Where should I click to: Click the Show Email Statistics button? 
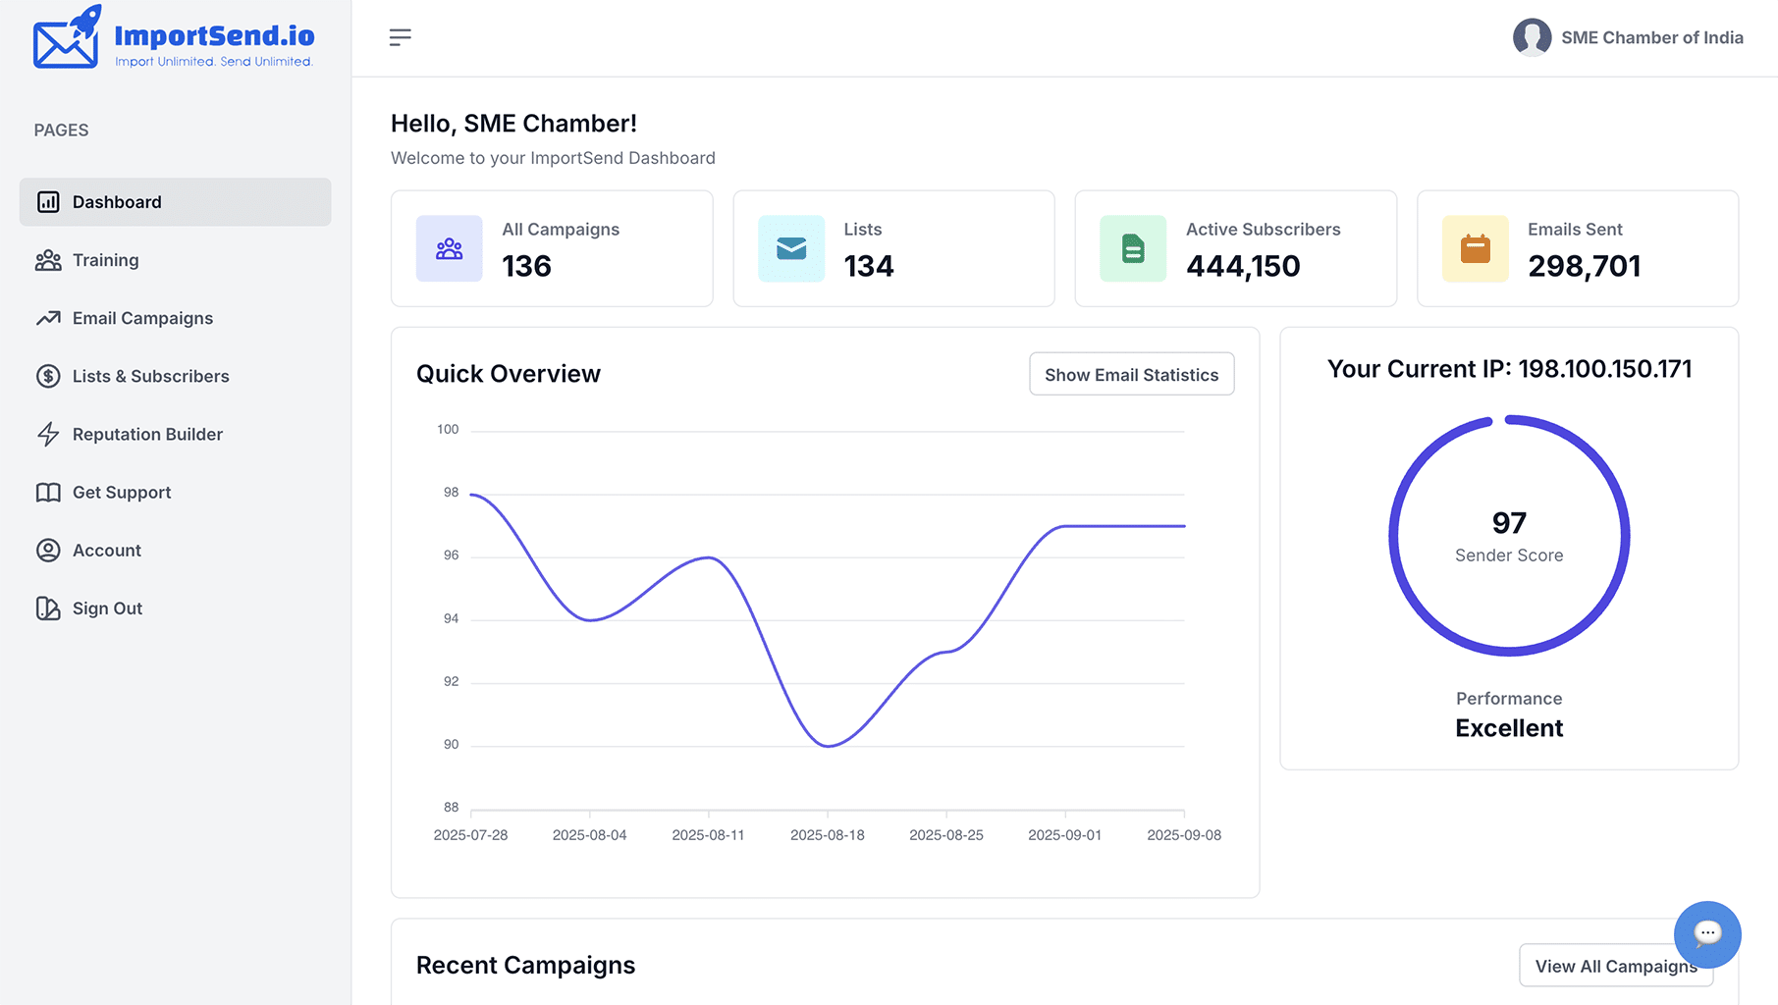tap(1131, 374)
